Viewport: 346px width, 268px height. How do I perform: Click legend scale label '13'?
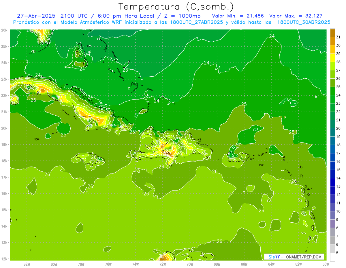pyautogui.click(x=339, y=186)
